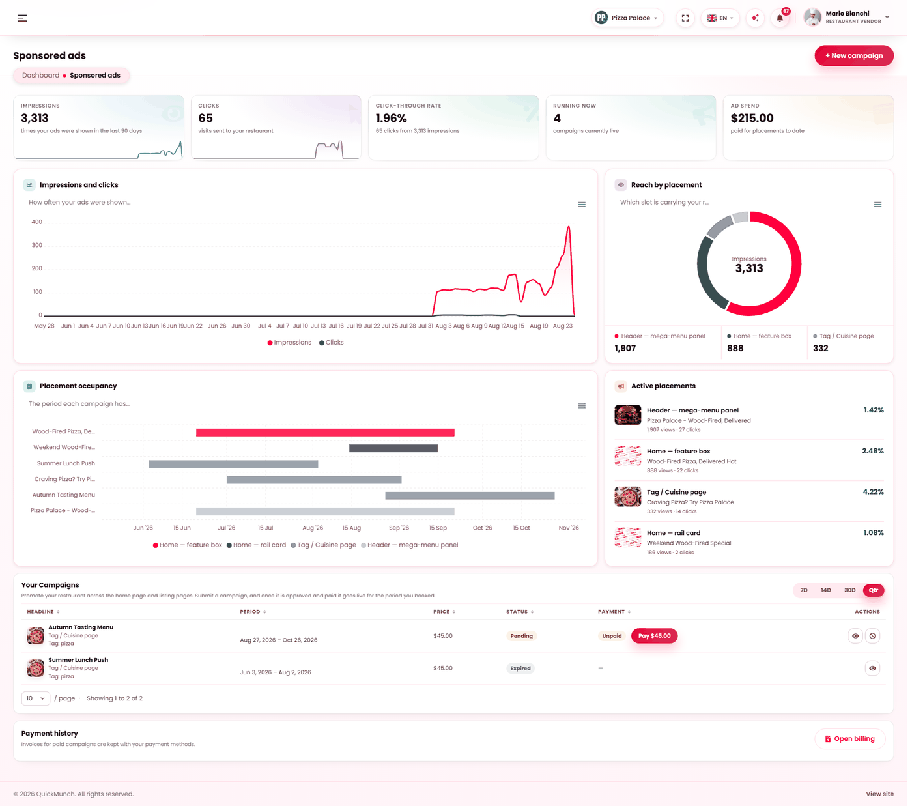This screenshot has height=806, width=912.
Task: Open the notifications bell
Action: click(780, 18)
